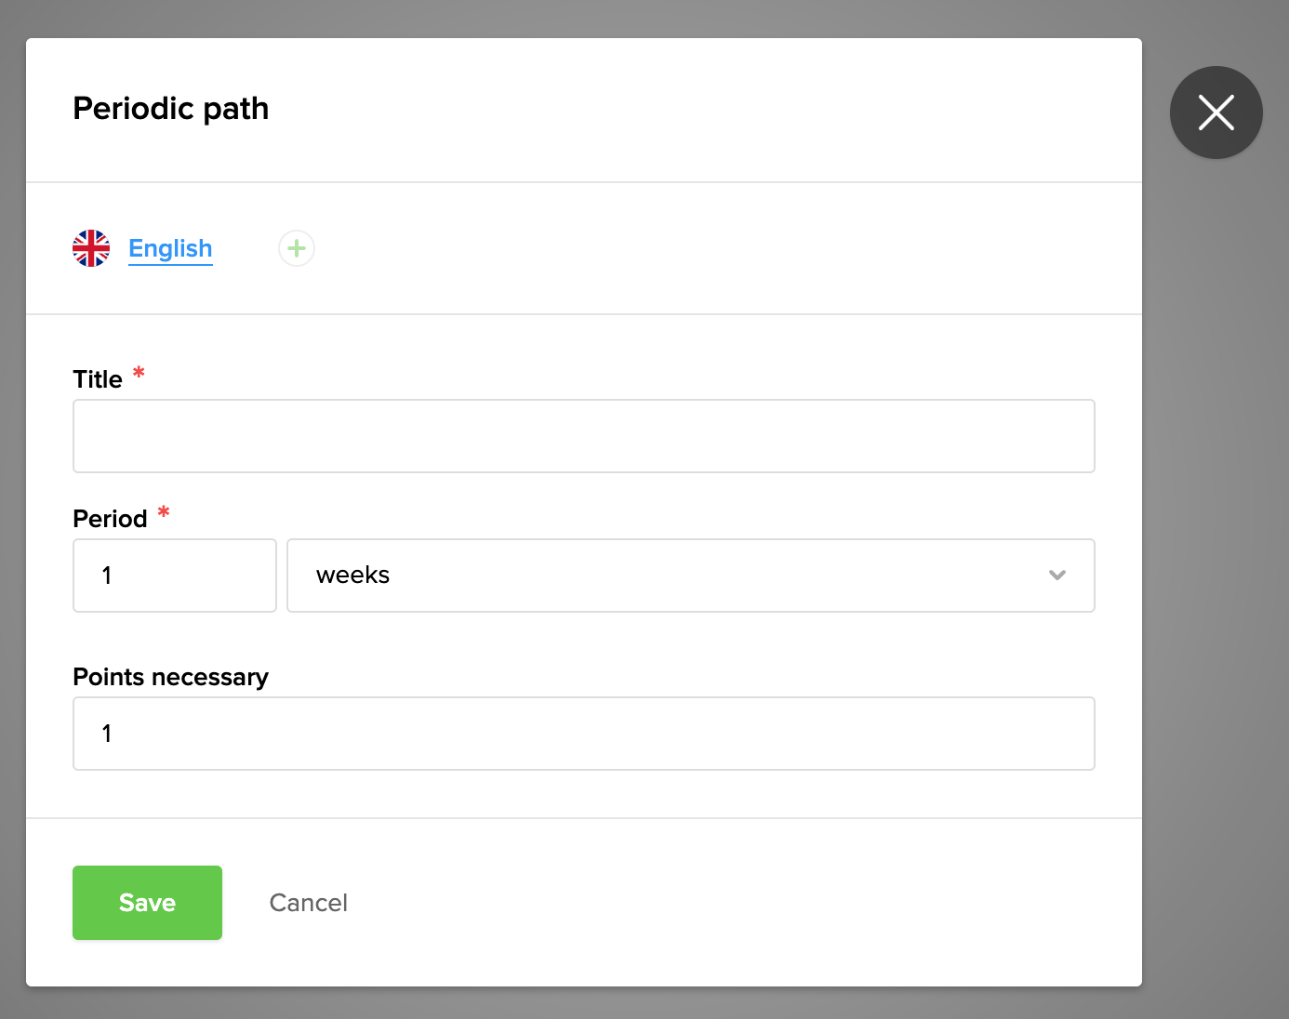This screenshot has height=1019, width=1289.
Task: Click the UK flag icon
Action: (91, 248)
